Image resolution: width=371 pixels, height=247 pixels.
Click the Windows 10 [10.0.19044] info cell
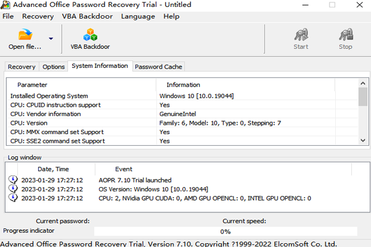(x=197, y=96)
